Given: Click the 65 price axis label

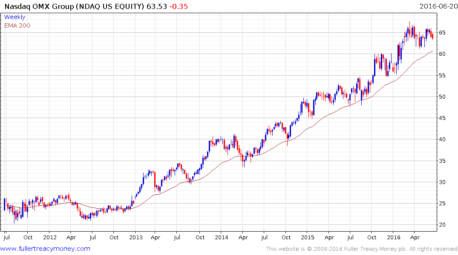Looking at the screenshot, I should pyautogui.click(x=442, y=33).
